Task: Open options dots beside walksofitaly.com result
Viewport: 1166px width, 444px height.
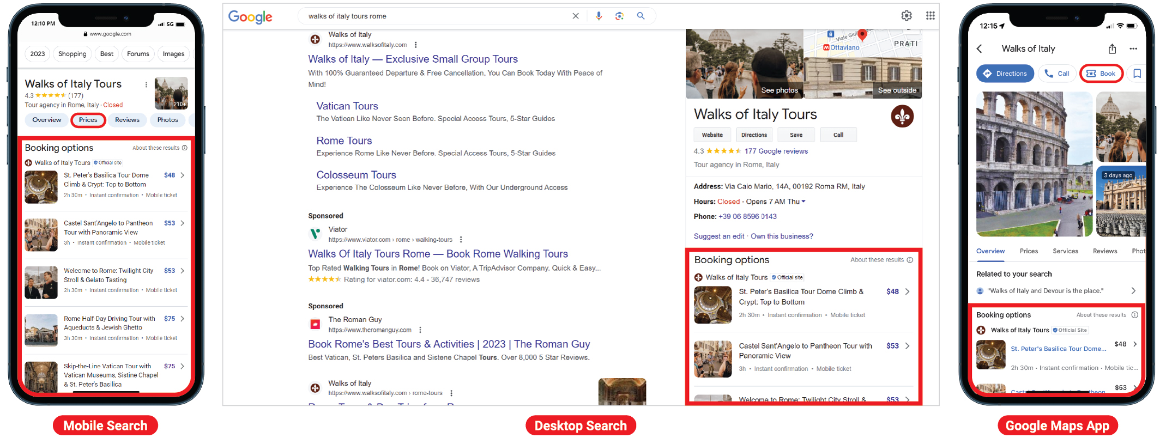Action: (x=416, y=45)
